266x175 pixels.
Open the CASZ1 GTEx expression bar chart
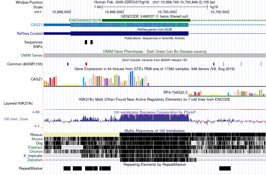96,79
